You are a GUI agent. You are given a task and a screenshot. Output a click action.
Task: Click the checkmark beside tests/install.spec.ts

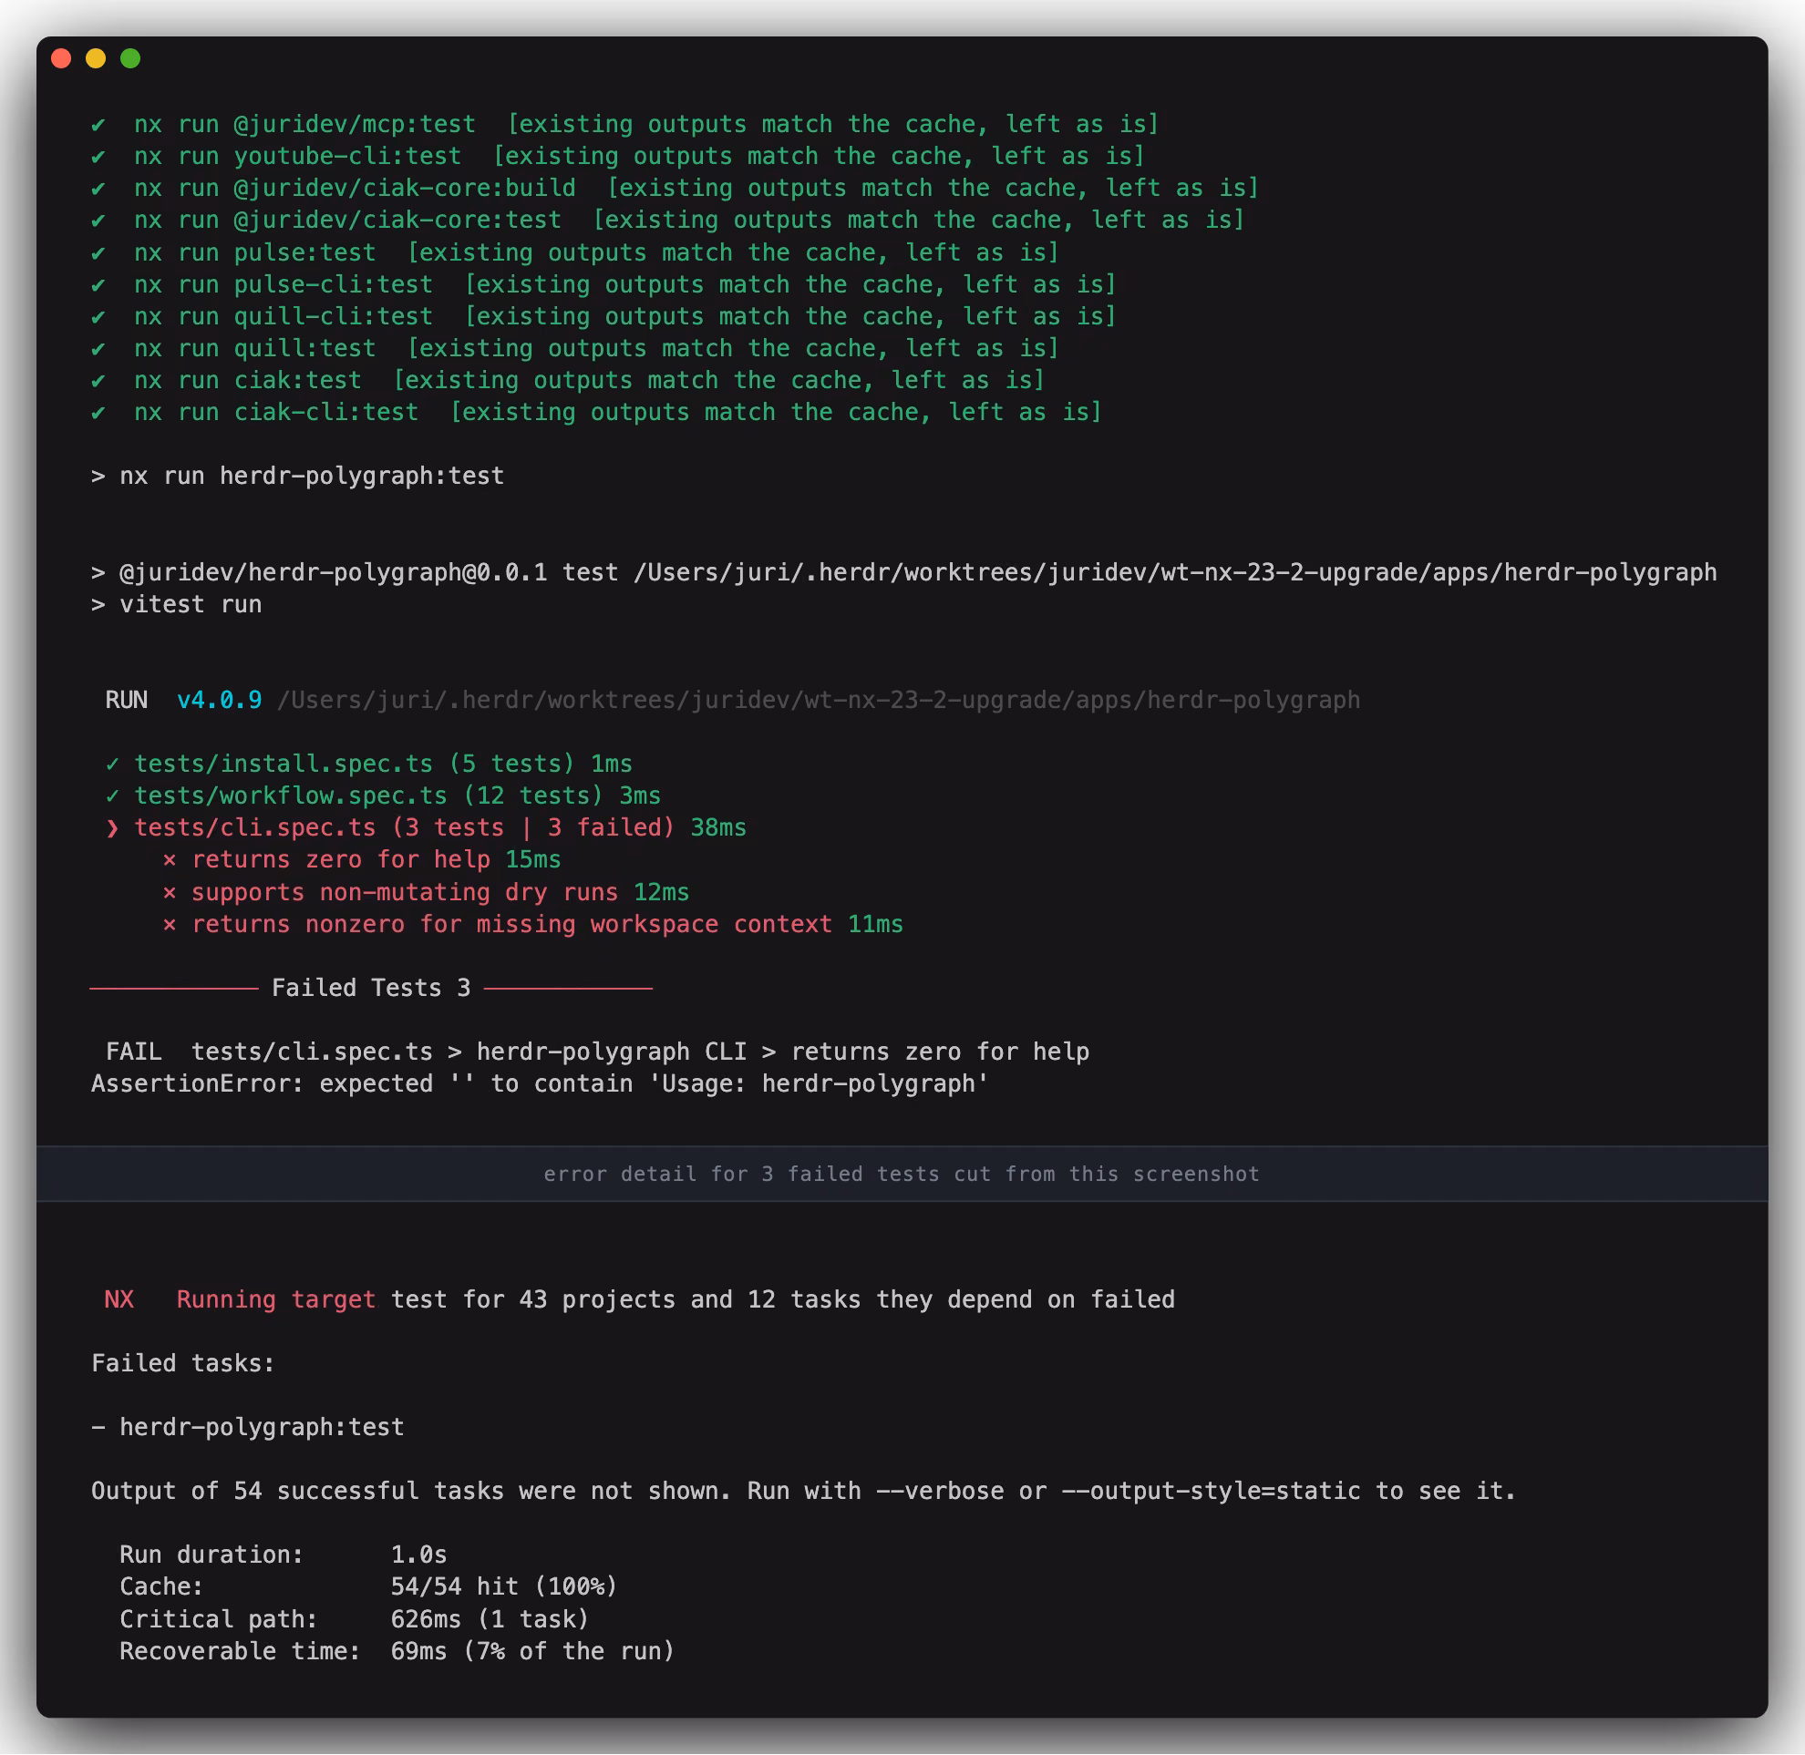[x=112, y=765]
